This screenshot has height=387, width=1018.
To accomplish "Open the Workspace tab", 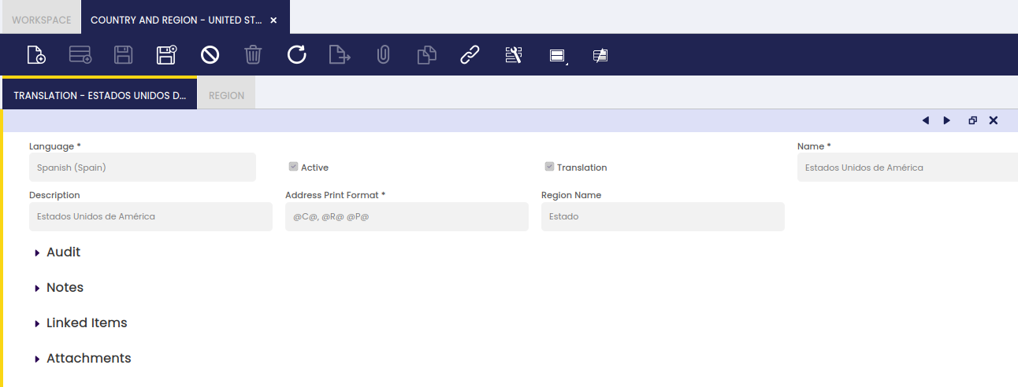I will click(x=41, y=20).
